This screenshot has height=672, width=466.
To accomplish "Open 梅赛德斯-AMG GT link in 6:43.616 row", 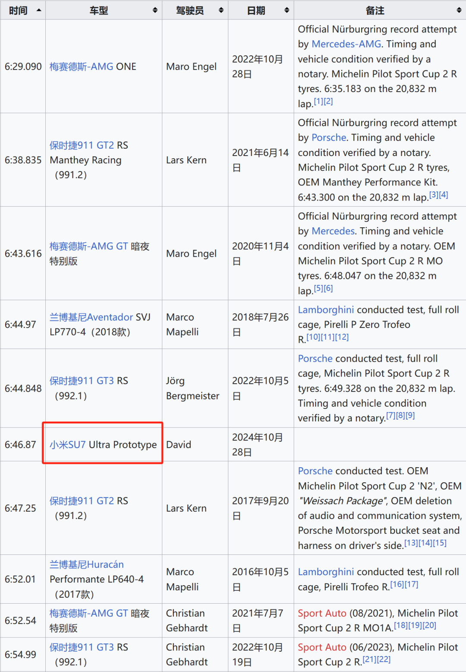I will pyautogui.click(x=88, y=246).
